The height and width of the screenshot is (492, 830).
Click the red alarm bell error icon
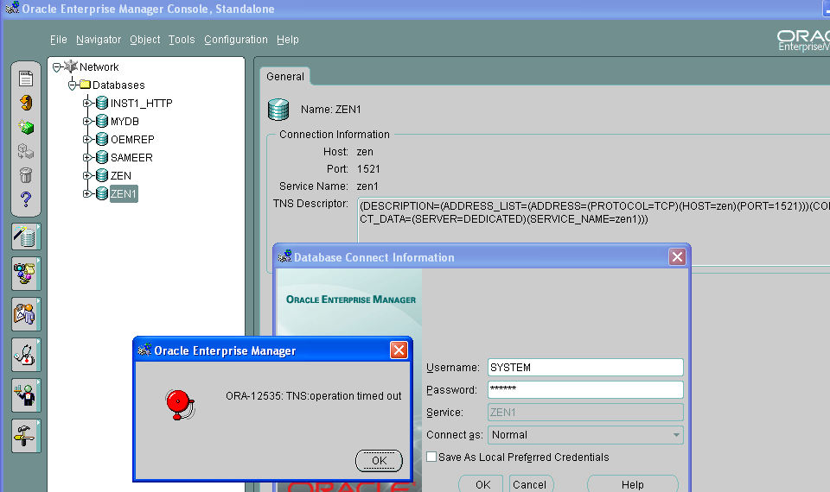pos(180,405)
